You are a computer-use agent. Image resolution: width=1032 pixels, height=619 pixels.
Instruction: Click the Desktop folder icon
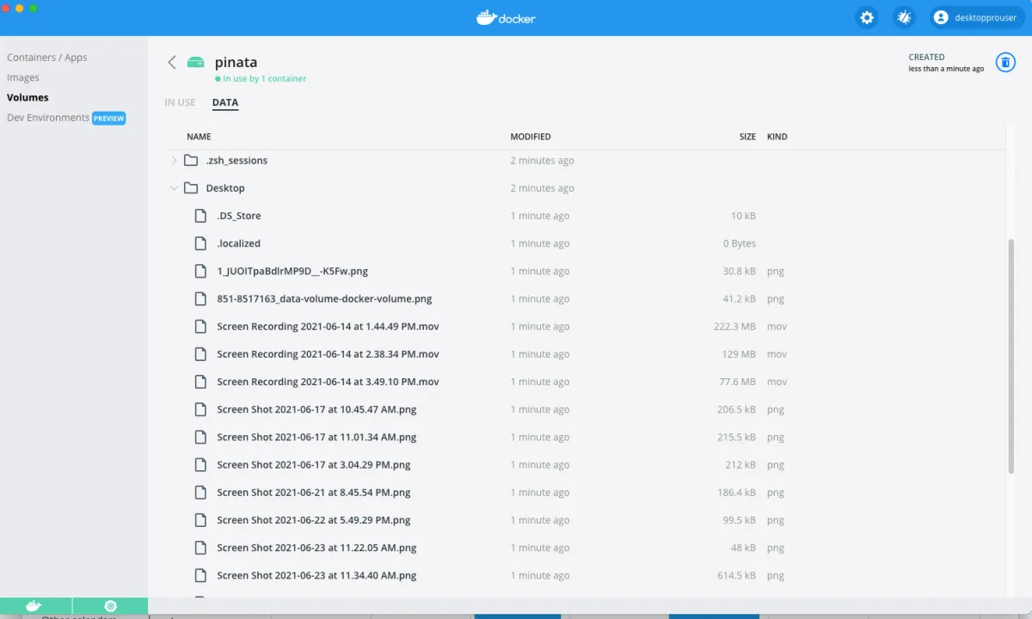tap(191, 188)
